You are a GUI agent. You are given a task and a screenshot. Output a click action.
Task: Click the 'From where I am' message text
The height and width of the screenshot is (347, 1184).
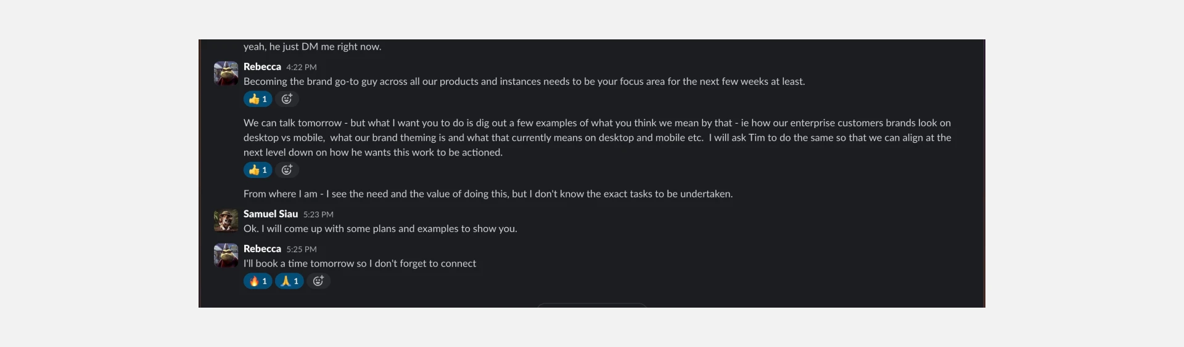coord(487,194)
